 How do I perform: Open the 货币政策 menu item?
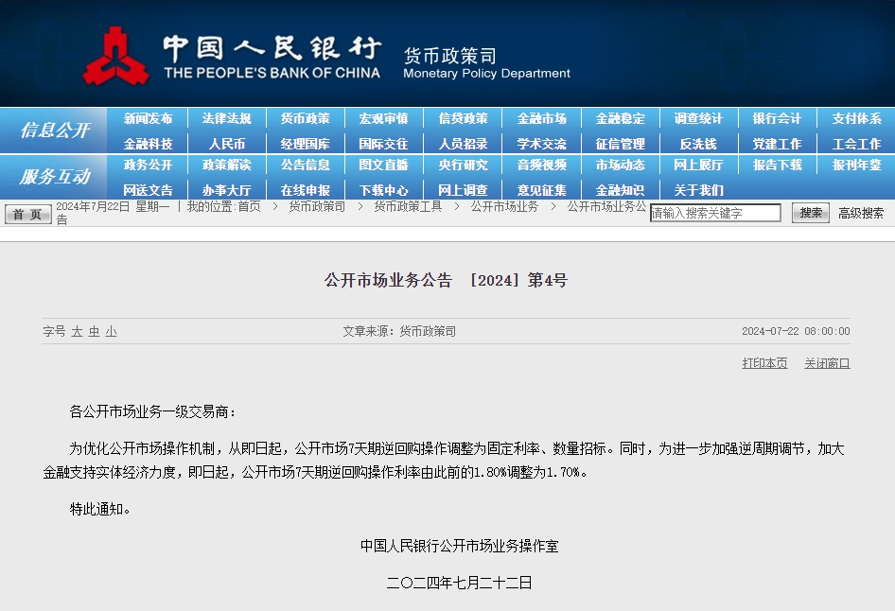pos(306,118)
